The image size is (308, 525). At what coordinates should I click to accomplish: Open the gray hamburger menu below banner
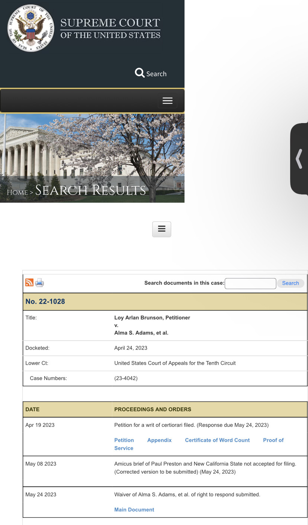pos(161,229)
